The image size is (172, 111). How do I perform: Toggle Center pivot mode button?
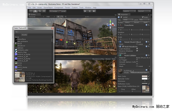tap(54, 11)
